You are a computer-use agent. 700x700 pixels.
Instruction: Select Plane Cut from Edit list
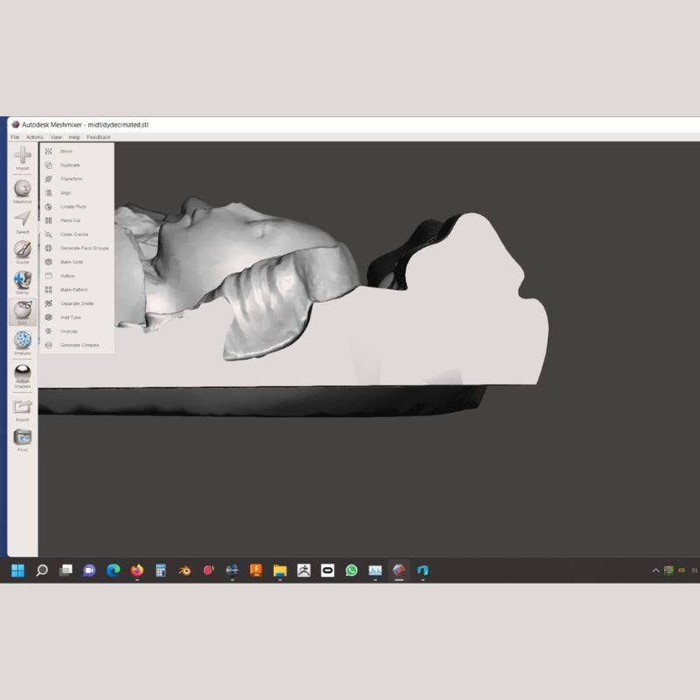(70, 220)
